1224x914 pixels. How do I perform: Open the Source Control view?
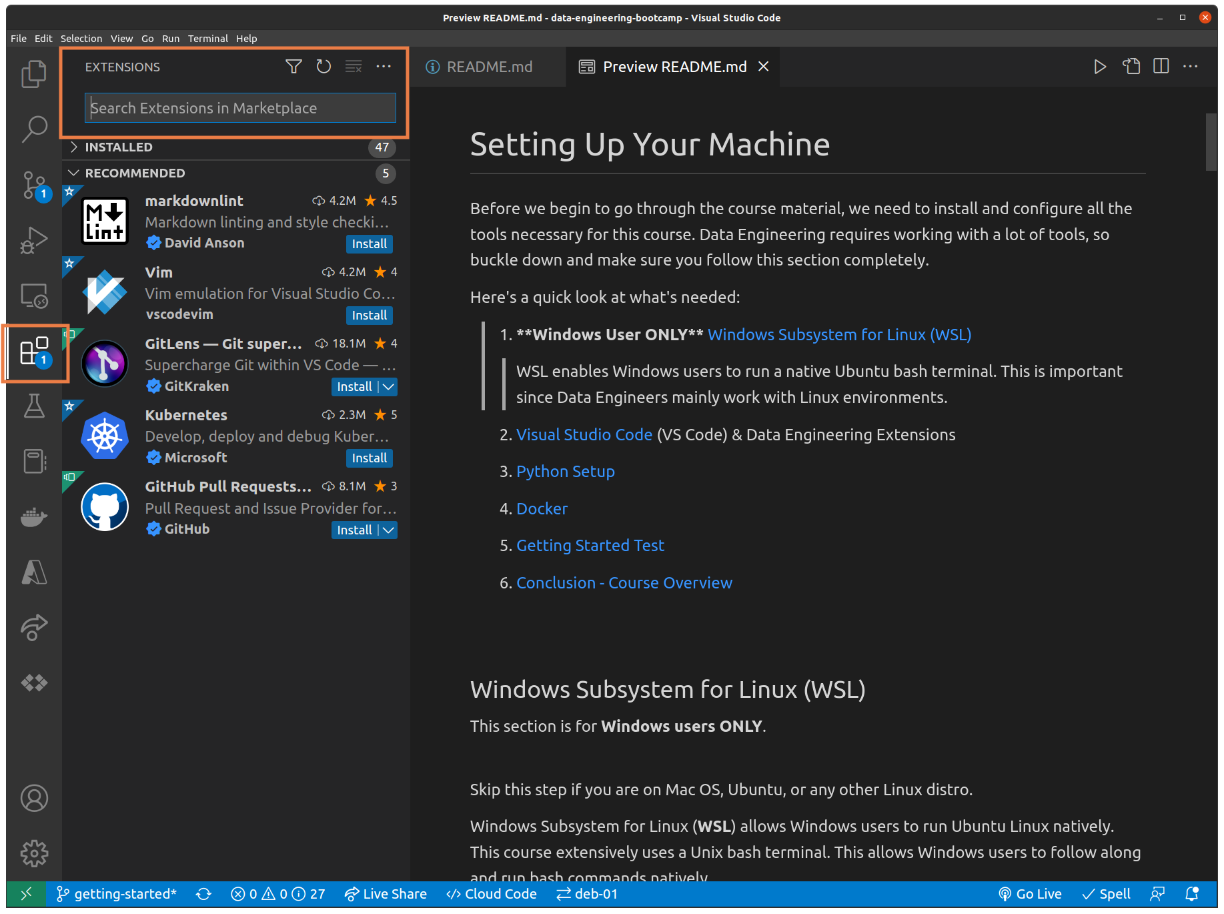pyautogui.click(x=33, y=185)
